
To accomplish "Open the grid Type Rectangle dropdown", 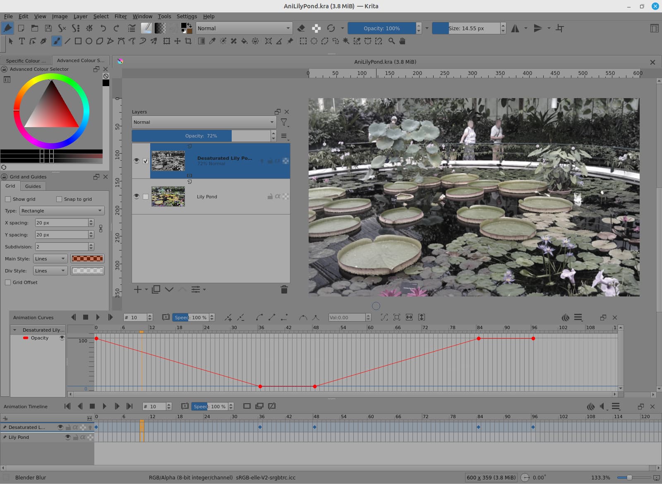I will pos(62,211).
